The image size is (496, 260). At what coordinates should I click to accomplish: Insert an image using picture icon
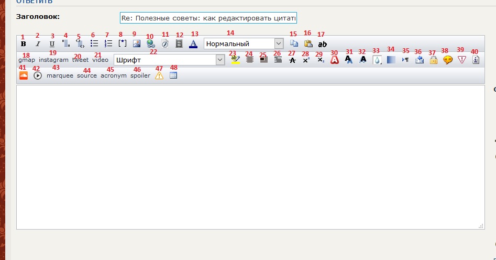pos(137,44)
